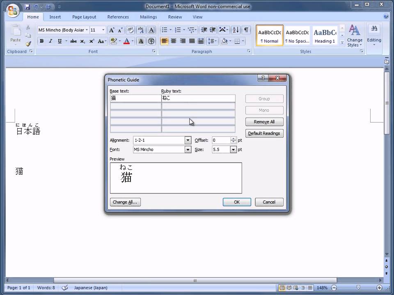Click Remove All button

click(264, 122)
